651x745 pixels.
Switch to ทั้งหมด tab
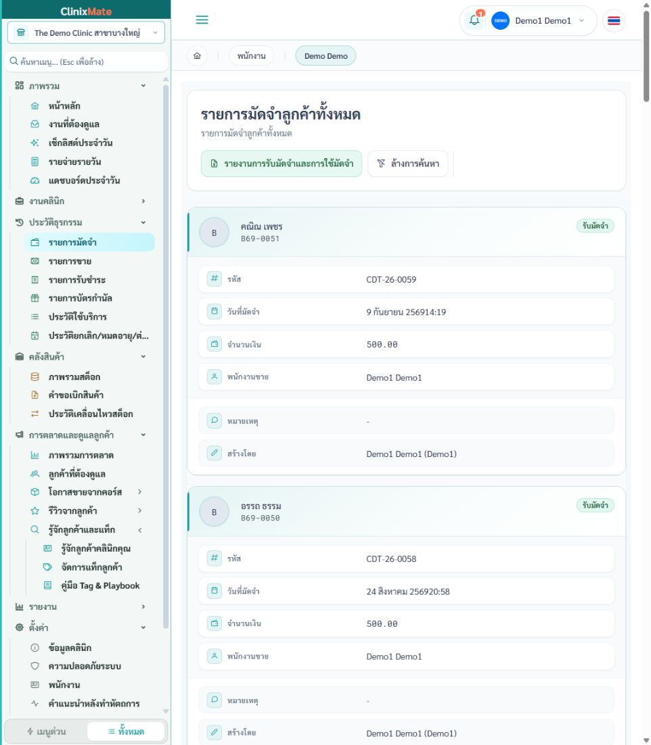[126, 731]
